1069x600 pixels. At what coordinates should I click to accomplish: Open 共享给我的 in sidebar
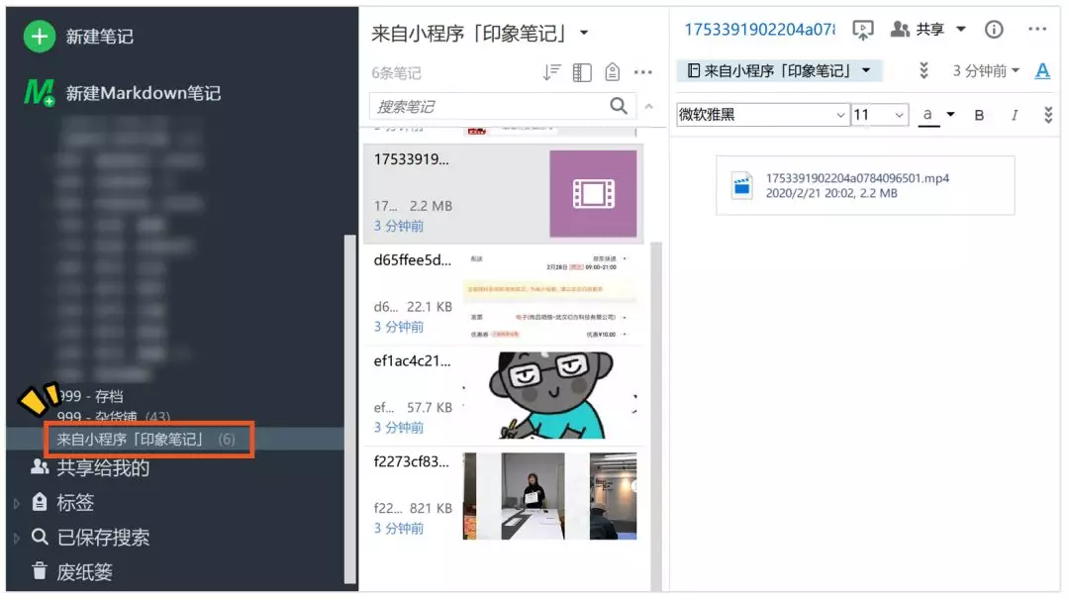(x=90, y=467)
